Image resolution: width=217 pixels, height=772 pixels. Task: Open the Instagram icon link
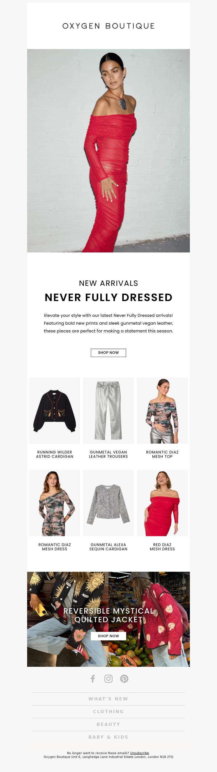coord(108,678)
